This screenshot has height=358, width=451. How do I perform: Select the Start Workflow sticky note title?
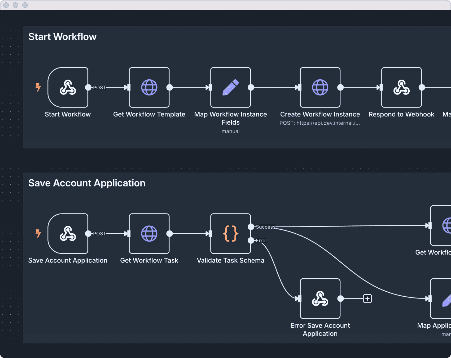click(62, 37)
